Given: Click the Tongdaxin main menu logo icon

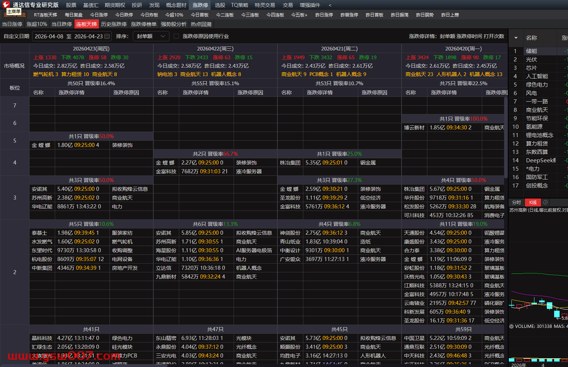Looking at the screenshot, I should point(6,5).
